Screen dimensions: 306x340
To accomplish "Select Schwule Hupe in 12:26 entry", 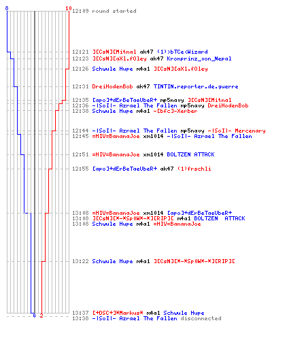I will click(x=112, y=69).
